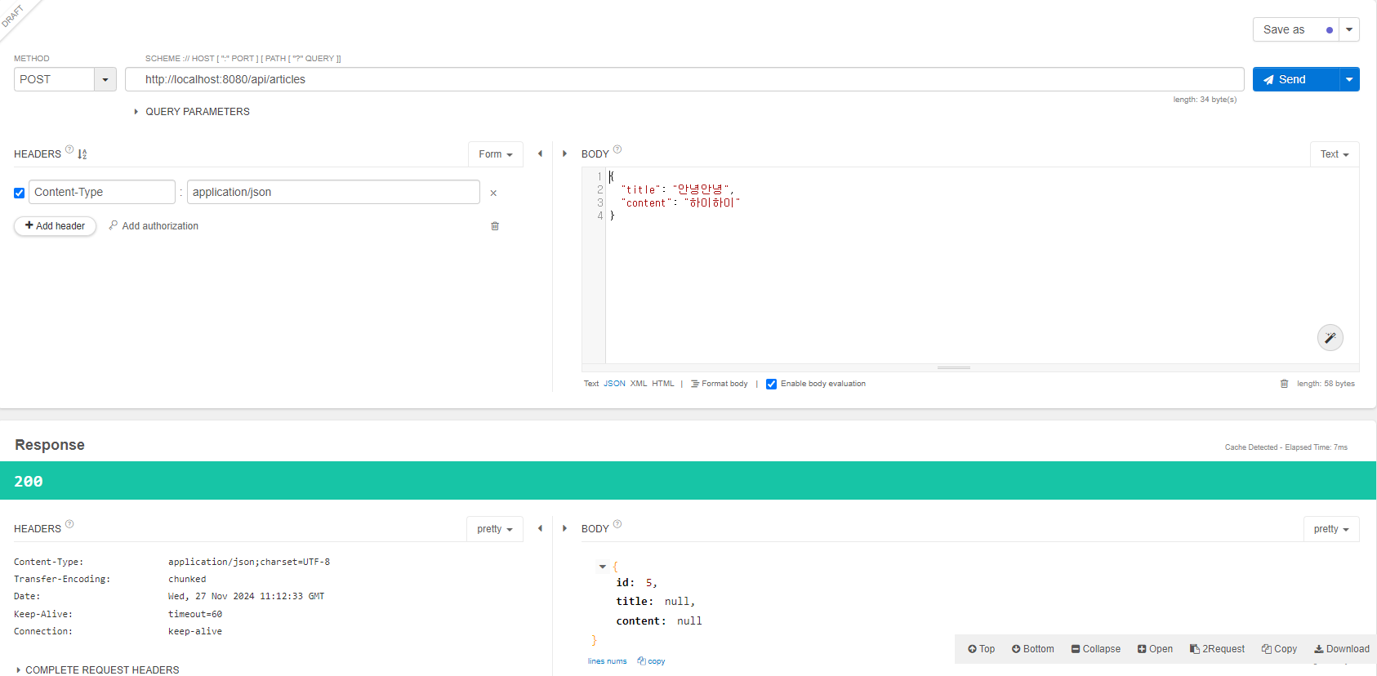Click Format body link
This screenshot has width=1377, height=676.
720,384
